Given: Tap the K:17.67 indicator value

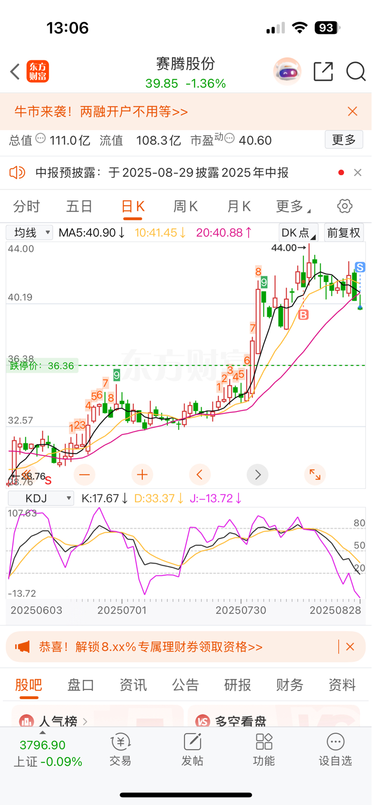Looking at the screenshot, I should (x=104, y=498).
